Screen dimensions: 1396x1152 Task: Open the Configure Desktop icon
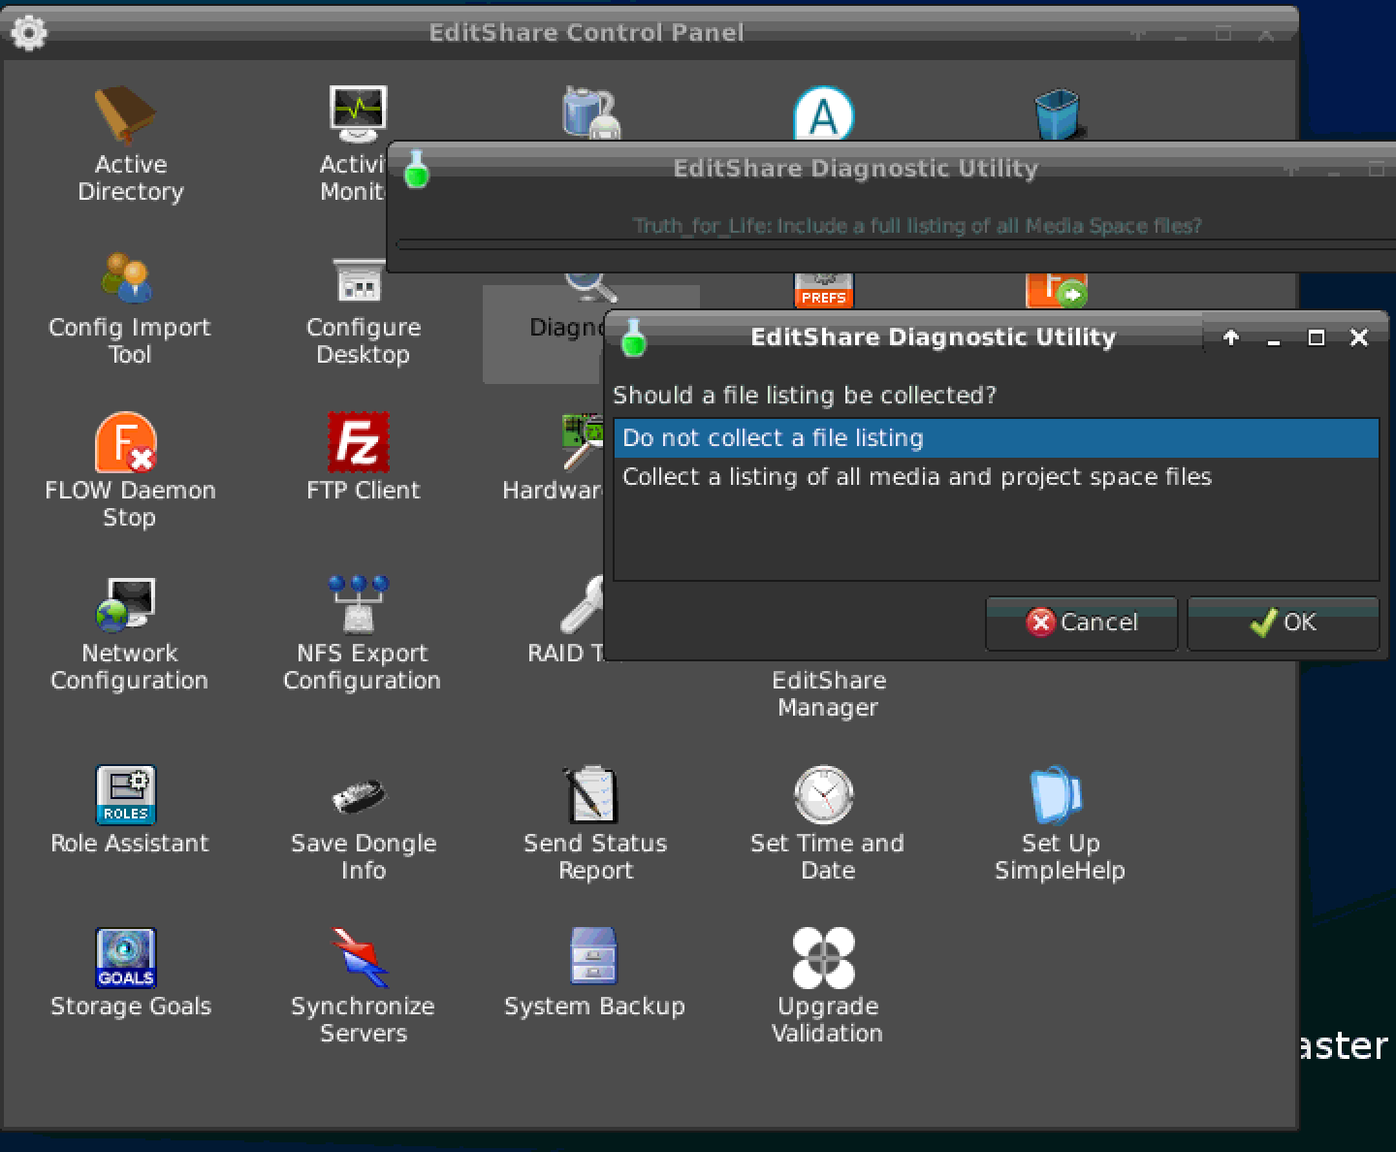[x=358, y=279]
